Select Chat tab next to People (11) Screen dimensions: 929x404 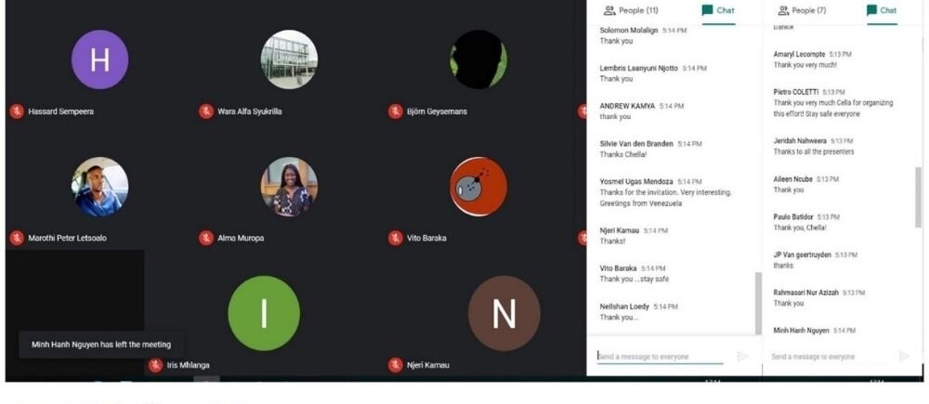[x=718, y=11]
